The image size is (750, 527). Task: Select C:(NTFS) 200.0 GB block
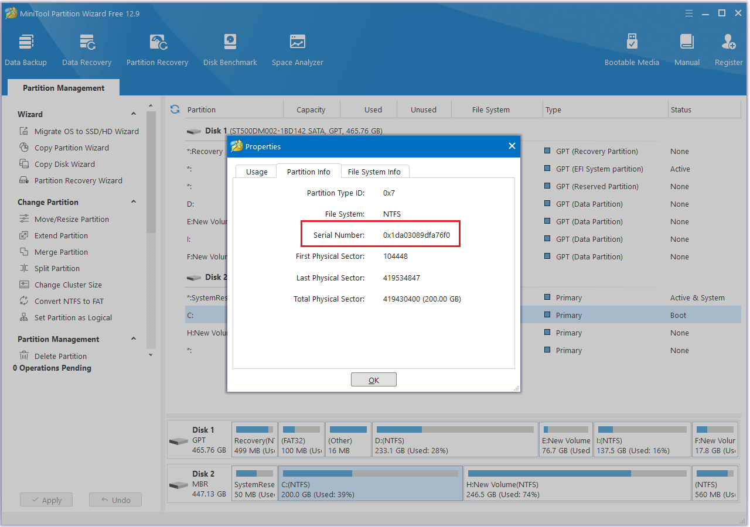(370, 483)
